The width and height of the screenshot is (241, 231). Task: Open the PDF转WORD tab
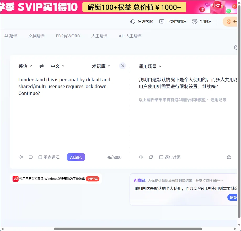(x=68, y=36)
